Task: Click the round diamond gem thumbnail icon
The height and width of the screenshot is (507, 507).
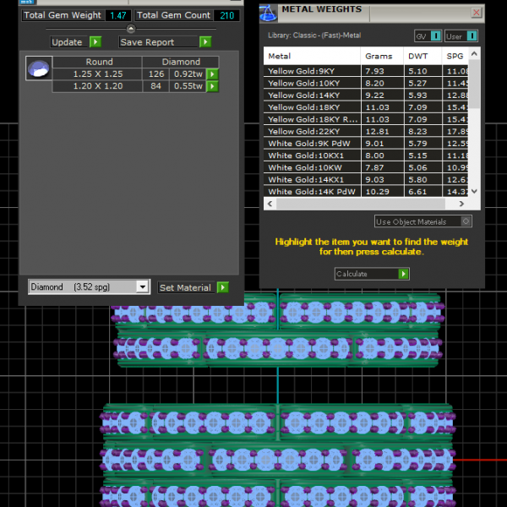Action: pyautogui.click(x=39, y=68)
